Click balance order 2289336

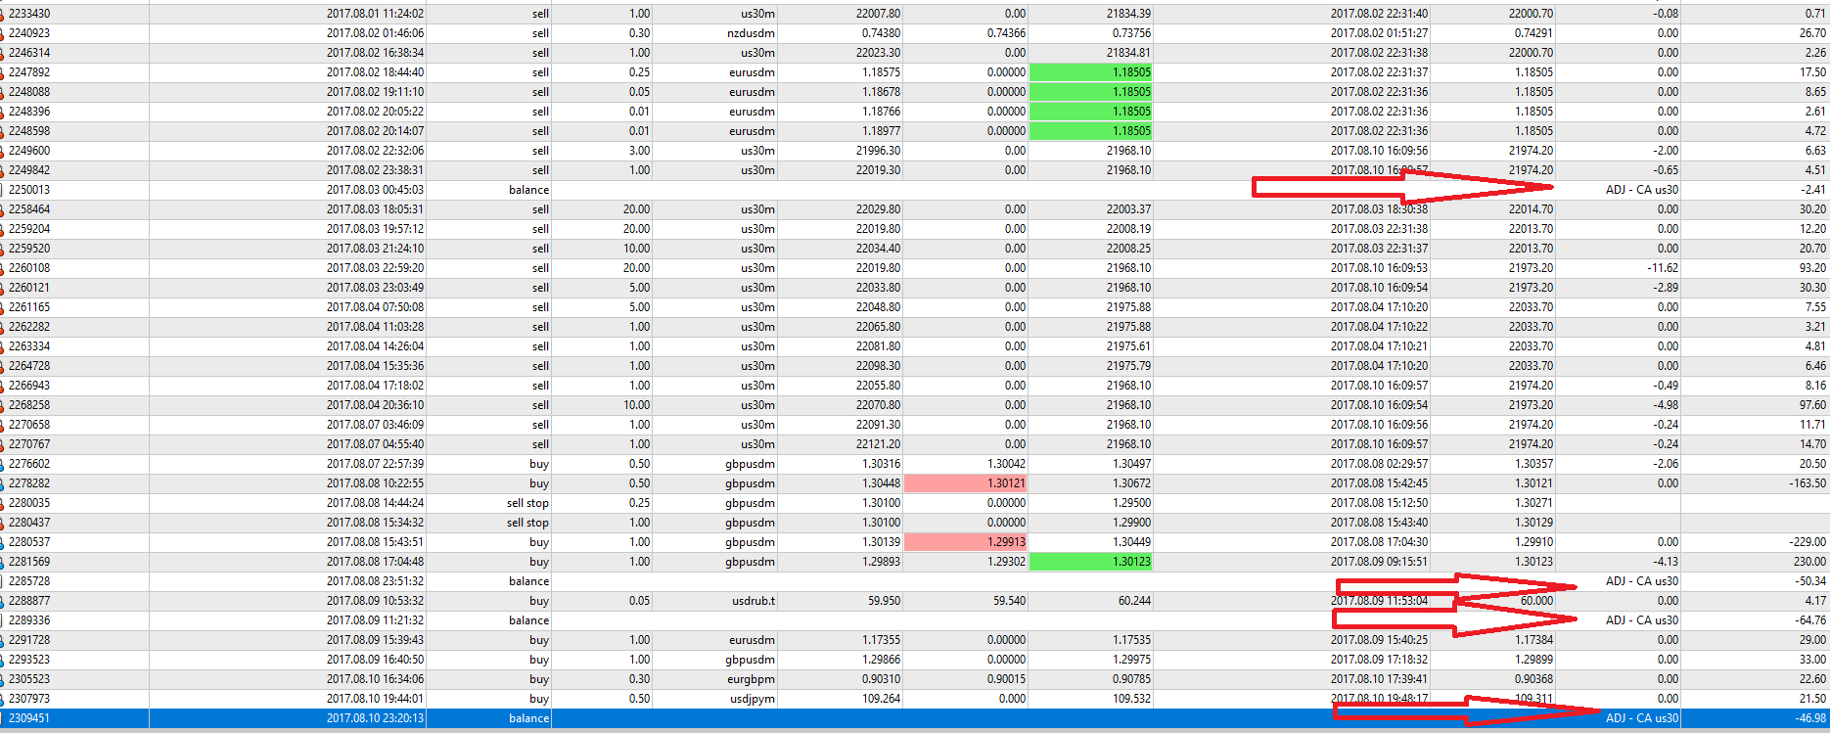[x=29, y=620]
